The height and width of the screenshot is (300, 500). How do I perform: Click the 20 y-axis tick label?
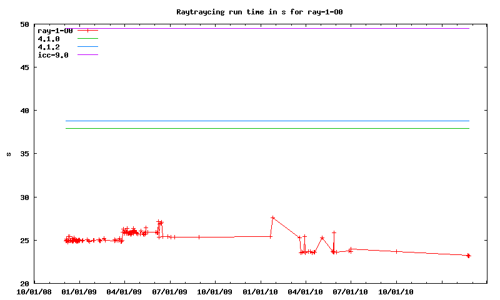click(x=24, y=283)
